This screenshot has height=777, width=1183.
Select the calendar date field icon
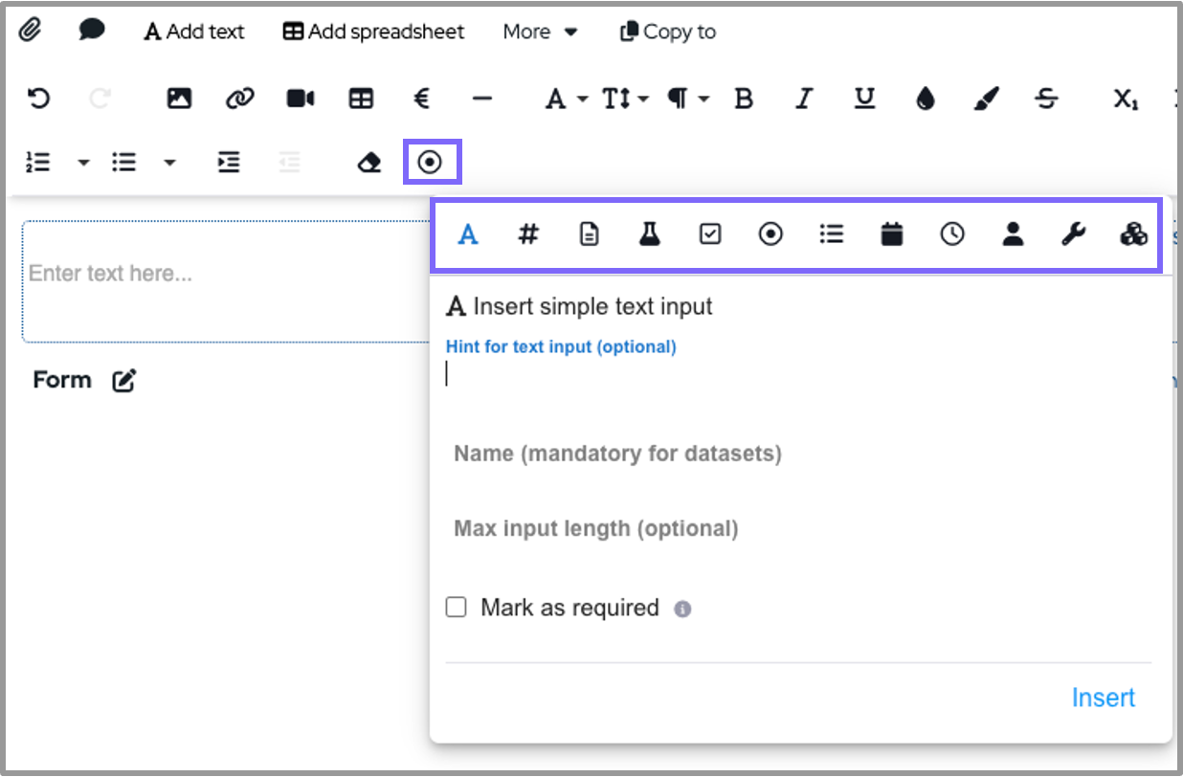tap(891, 234)
